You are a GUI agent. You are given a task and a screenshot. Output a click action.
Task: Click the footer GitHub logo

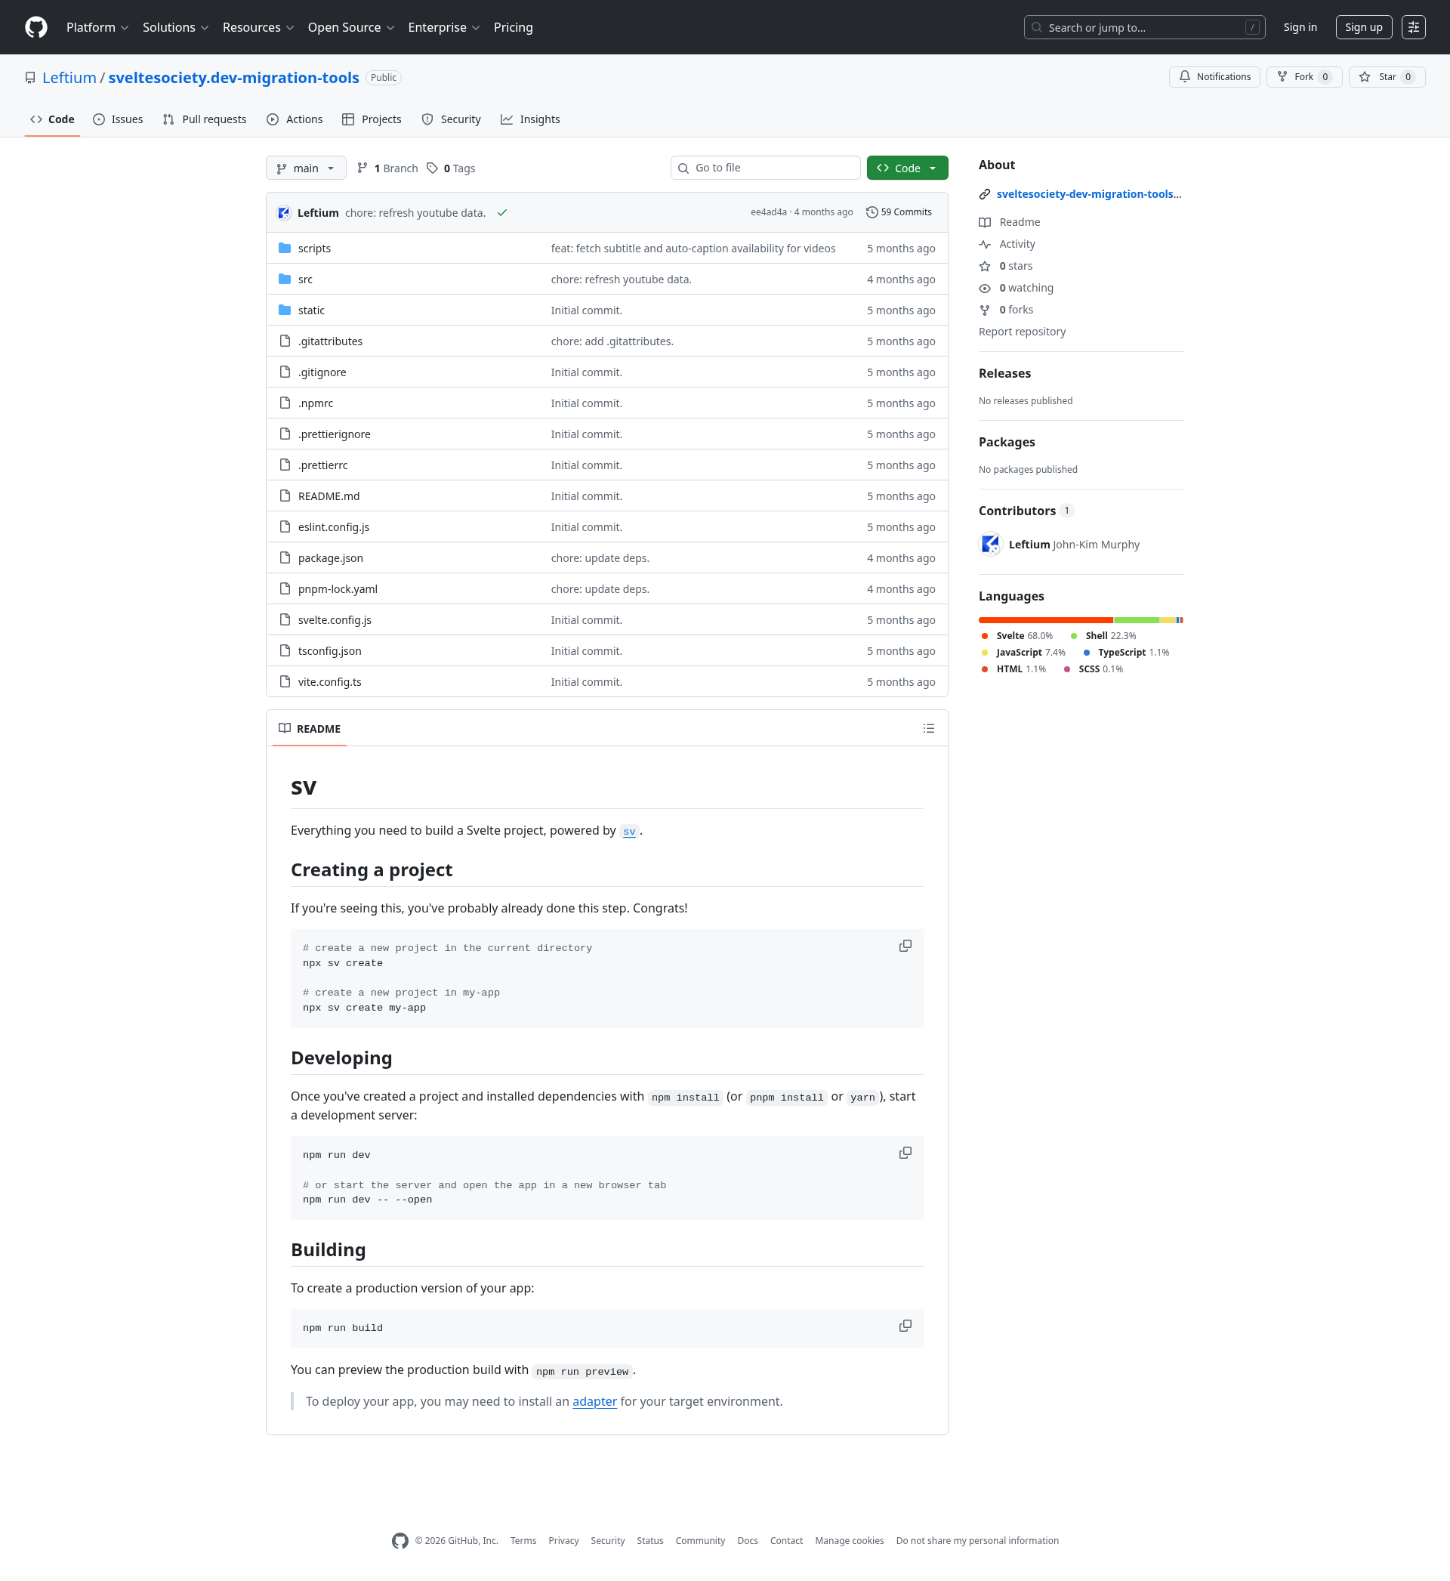pyautogui.click(x=400, y=1542)
